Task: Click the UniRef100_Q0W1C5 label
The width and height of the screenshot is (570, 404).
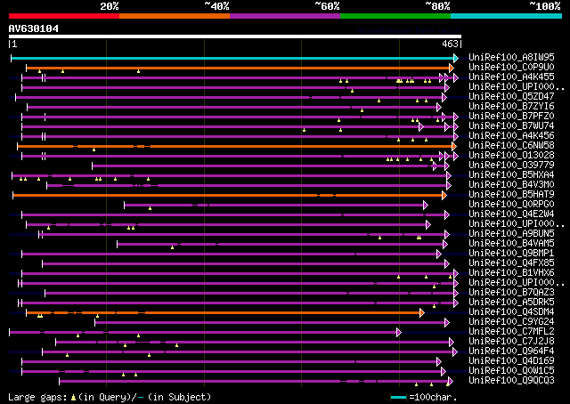Action: pos(511,371)
